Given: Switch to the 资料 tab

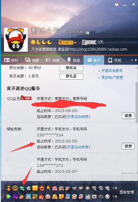Looking at the screenshot, I should click(11, 60).
